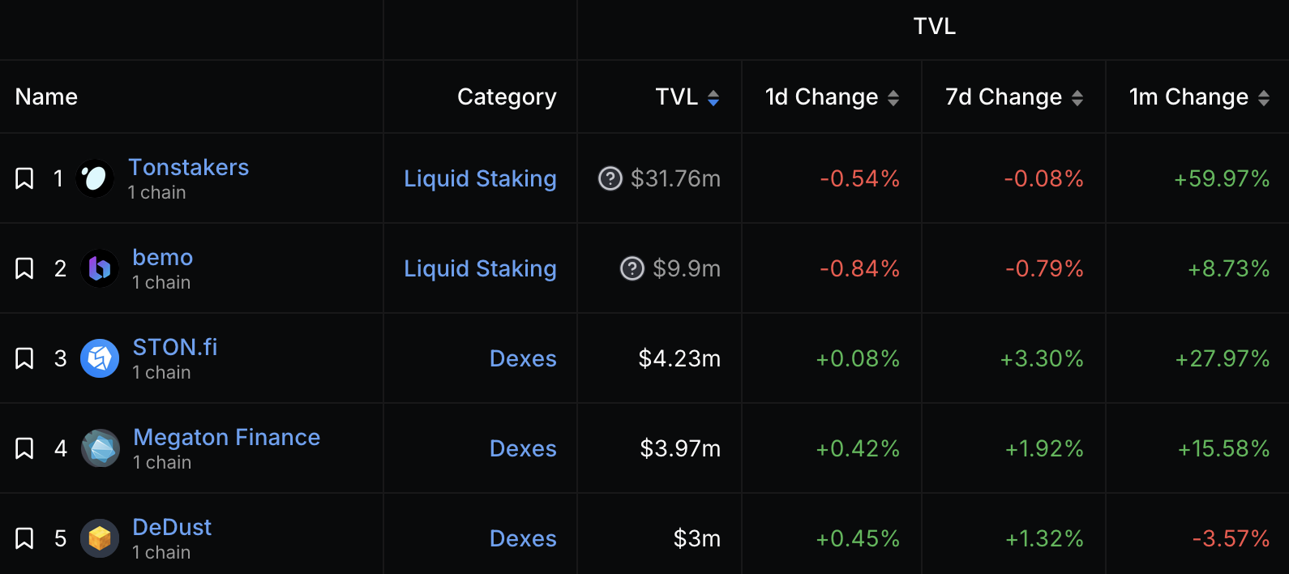Image resolution: width=1289 pixels, height=574 pixels.
Task: Toggle the Megaton Finance bookmark
Action: 24,448
